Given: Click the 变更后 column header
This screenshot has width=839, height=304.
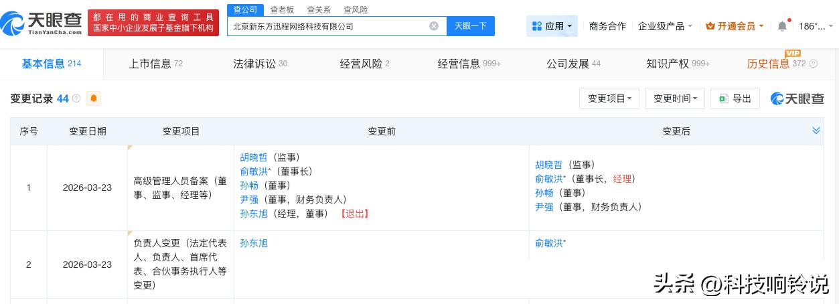Looking at the screenshot, I should [x=676, y=131].
